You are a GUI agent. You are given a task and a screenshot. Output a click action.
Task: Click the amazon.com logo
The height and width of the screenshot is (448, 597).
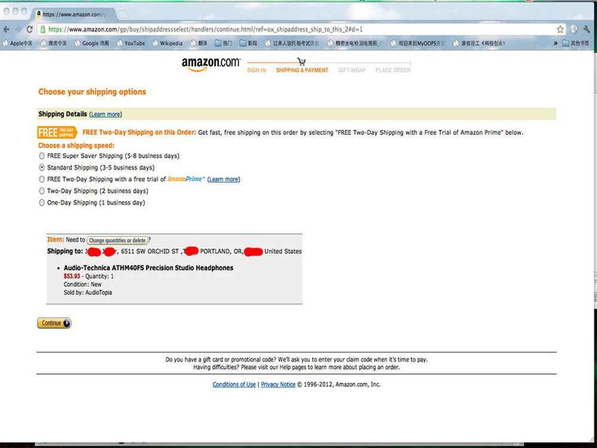[211, 64]
